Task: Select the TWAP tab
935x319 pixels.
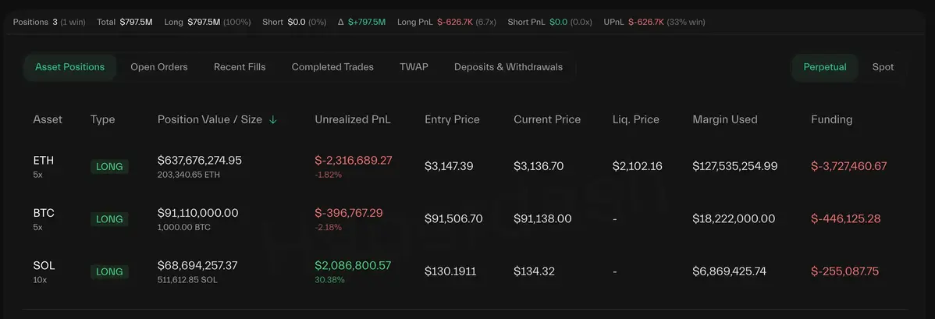Action: point(414,67)
